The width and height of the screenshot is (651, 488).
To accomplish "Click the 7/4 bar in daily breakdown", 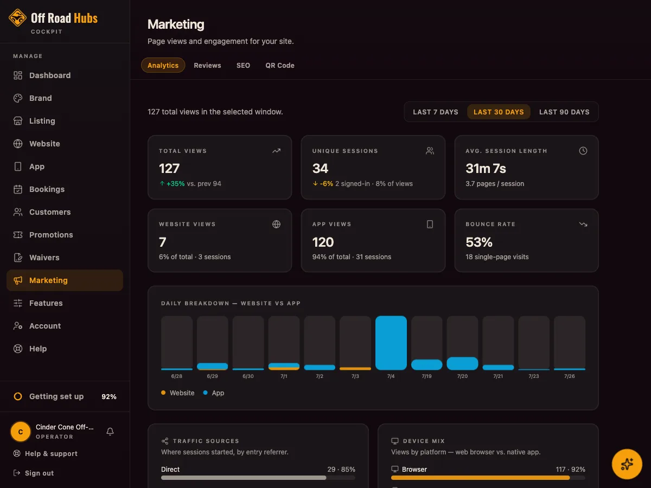I will tap(391, 343).
